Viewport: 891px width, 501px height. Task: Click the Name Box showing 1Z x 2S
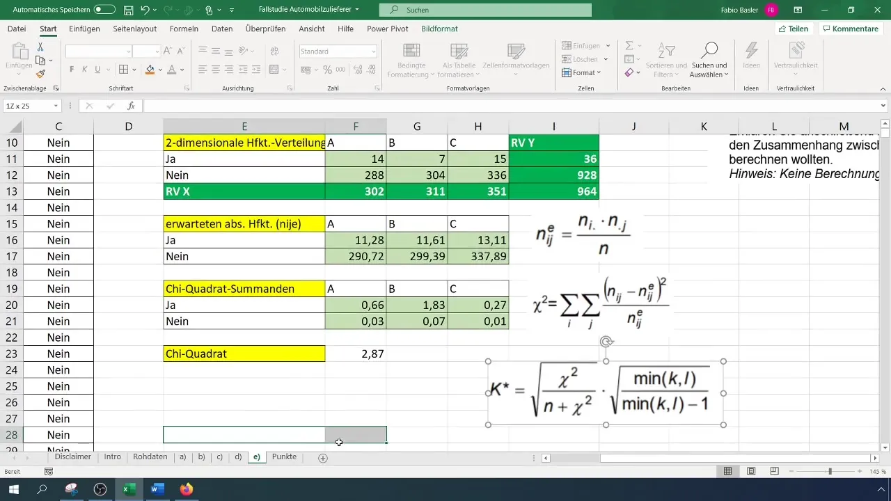pyautogui.click(x=32, y=106)
